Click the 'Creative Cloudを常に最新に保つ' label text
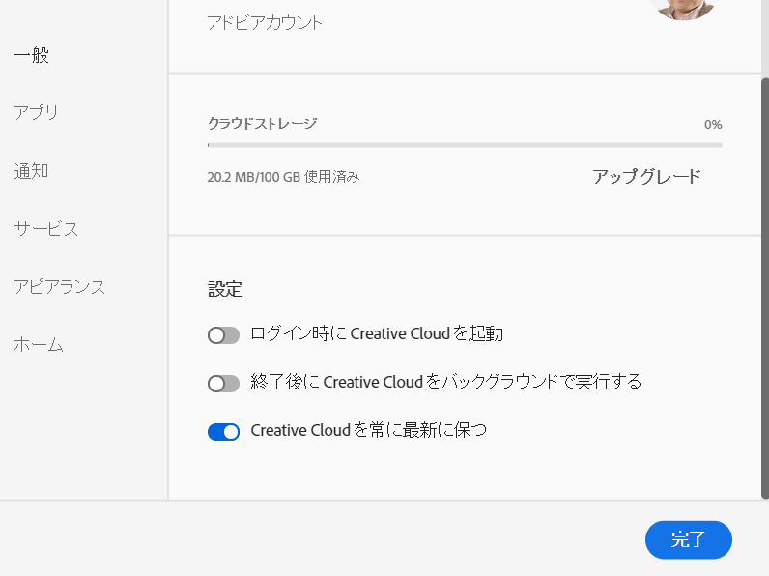This screenshot has width=769, height=576. (368, 431)
